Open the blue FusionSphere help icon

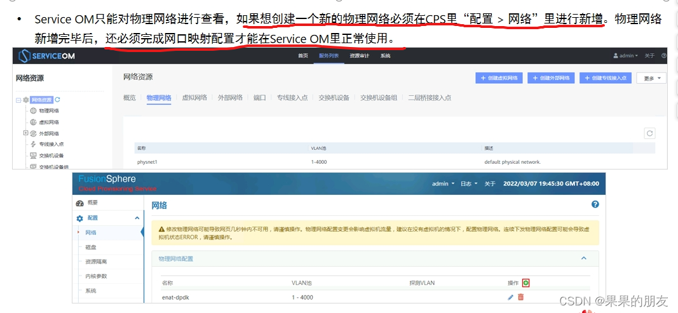pyautogui.click(x=595, y=204)
